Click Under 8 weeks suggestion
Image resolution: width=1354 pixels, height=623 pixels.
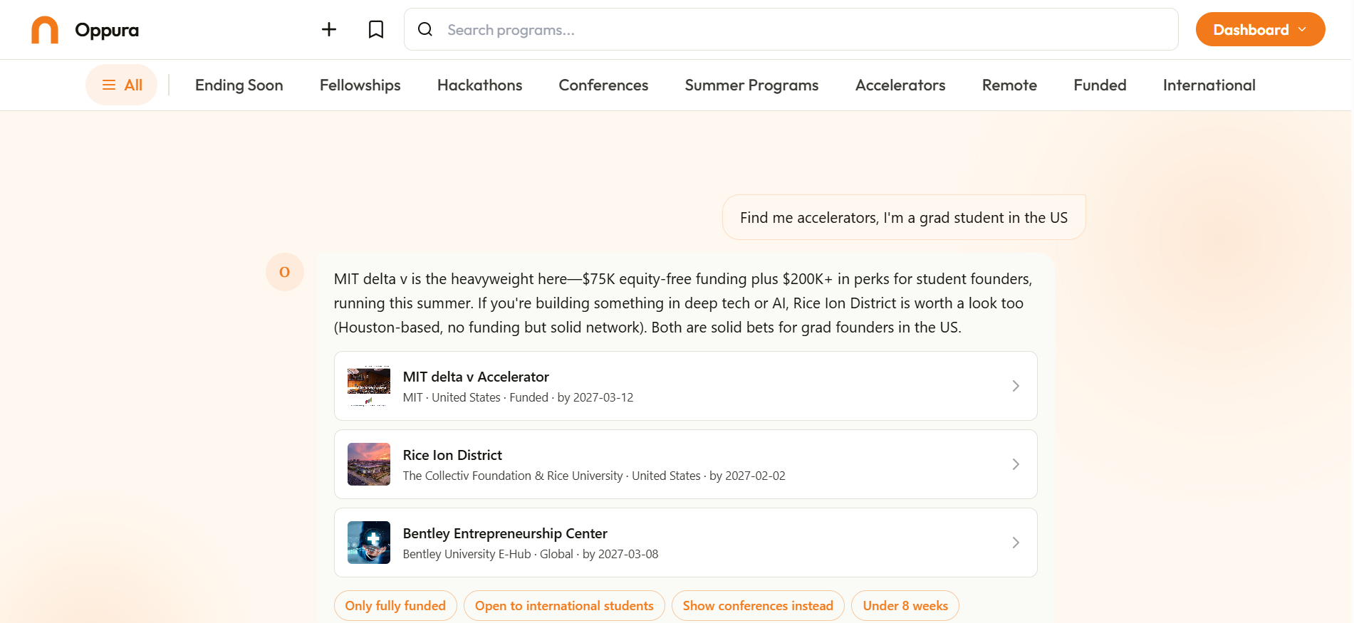pos(905,606)
